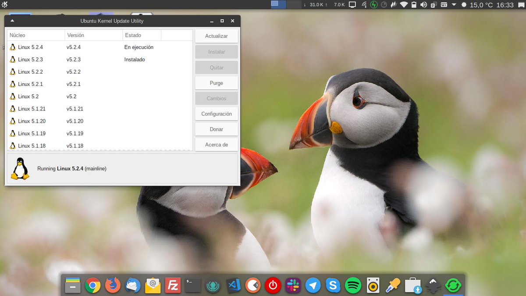Open the file manager in the dock
This screenshot has width=526, height=296.
72,285
